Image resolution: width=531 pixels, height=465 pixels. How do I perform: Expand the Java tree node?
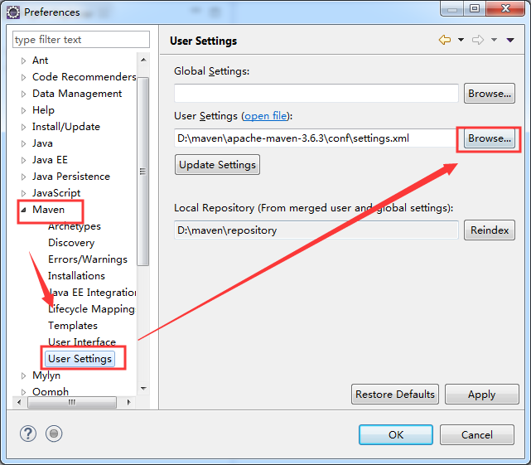[23, 143]
